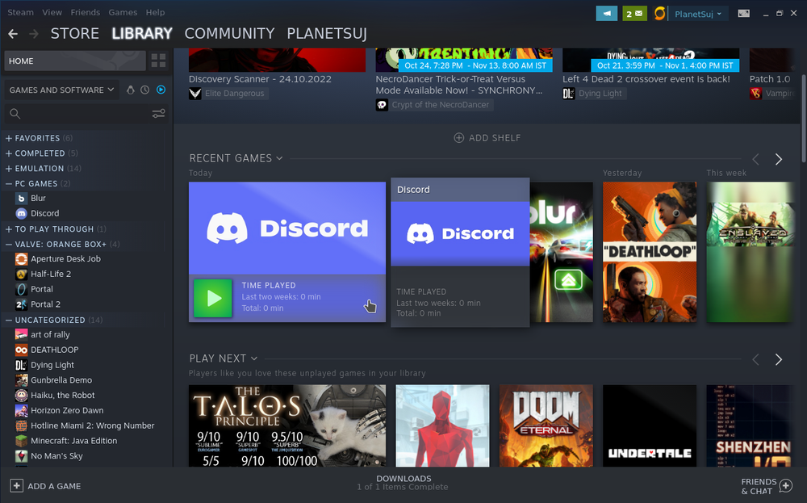Switch to Big Picture mode icon

click(744, 14)
